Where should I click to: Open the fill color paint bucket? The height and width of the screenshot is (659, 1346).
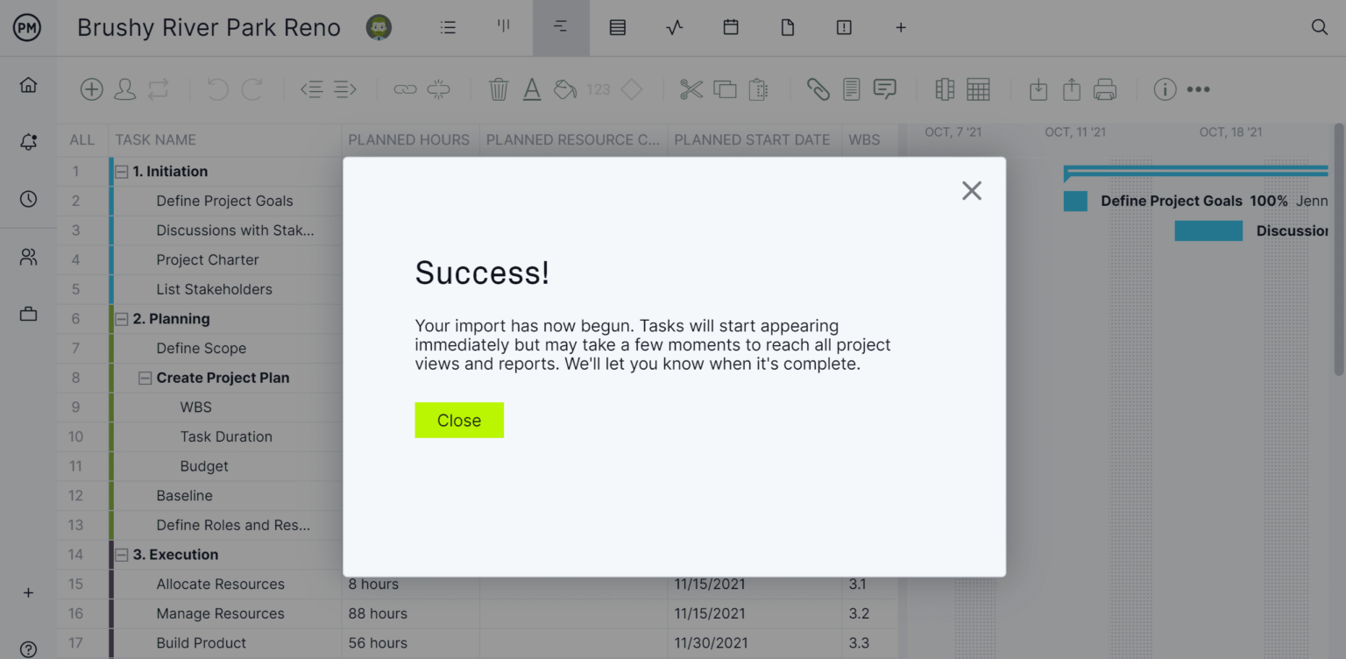(563, 89)
